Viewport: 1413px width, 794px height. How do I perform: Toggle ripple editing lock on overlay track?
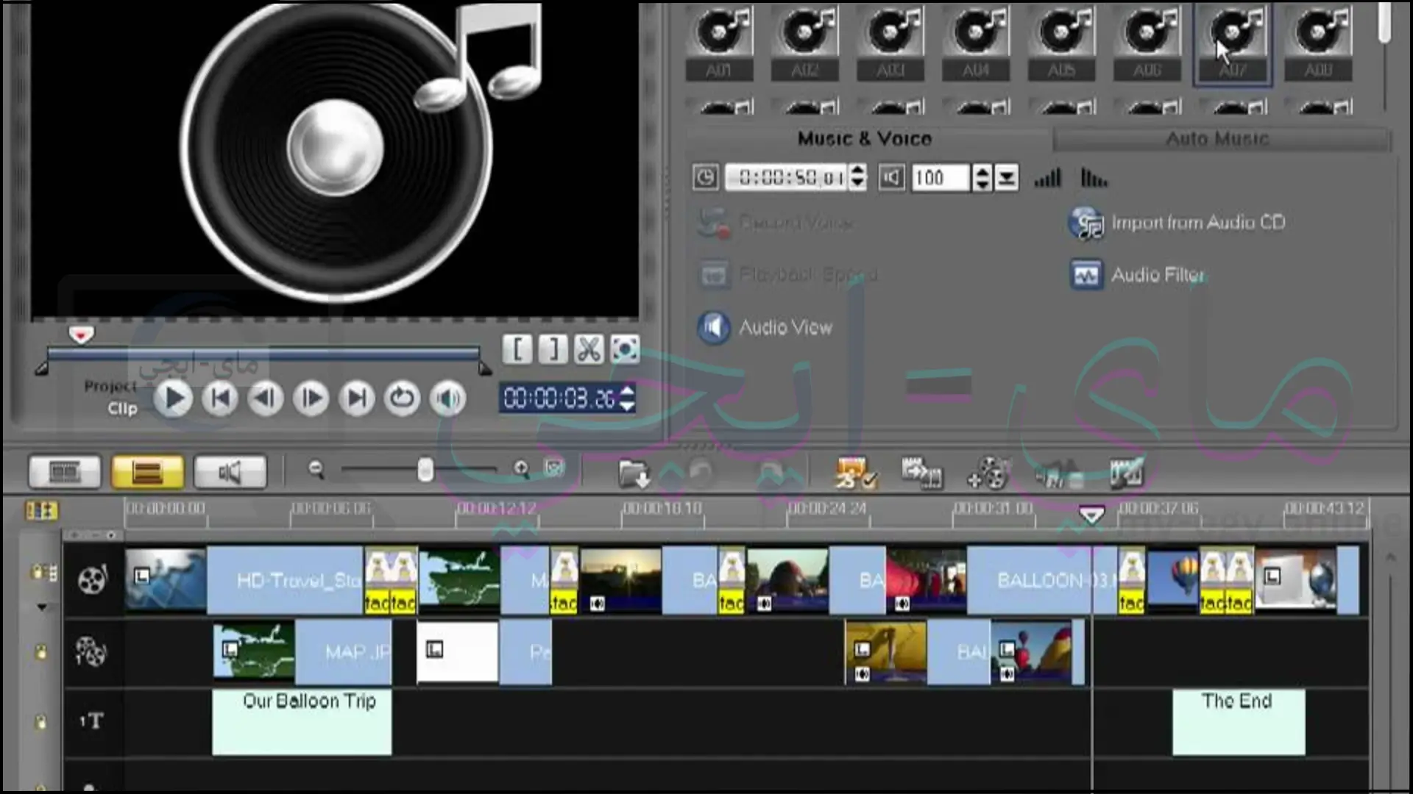[x=41, y=651]
